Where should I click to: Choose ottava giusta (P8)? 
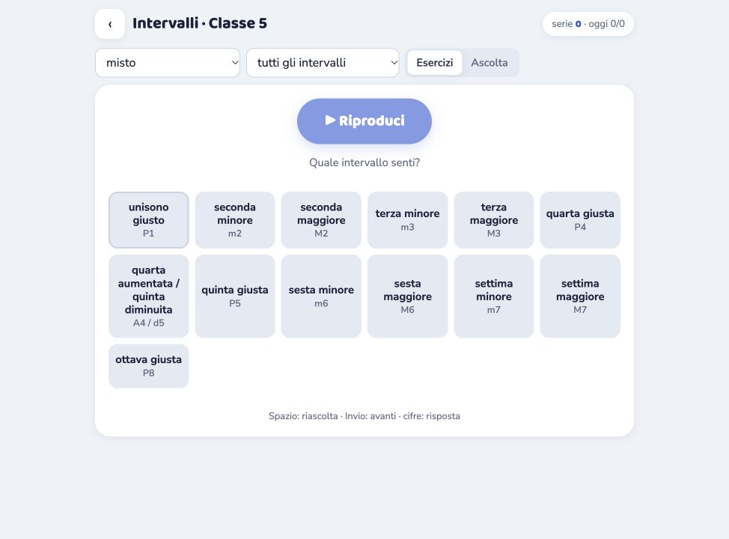[x=149, y=366]
